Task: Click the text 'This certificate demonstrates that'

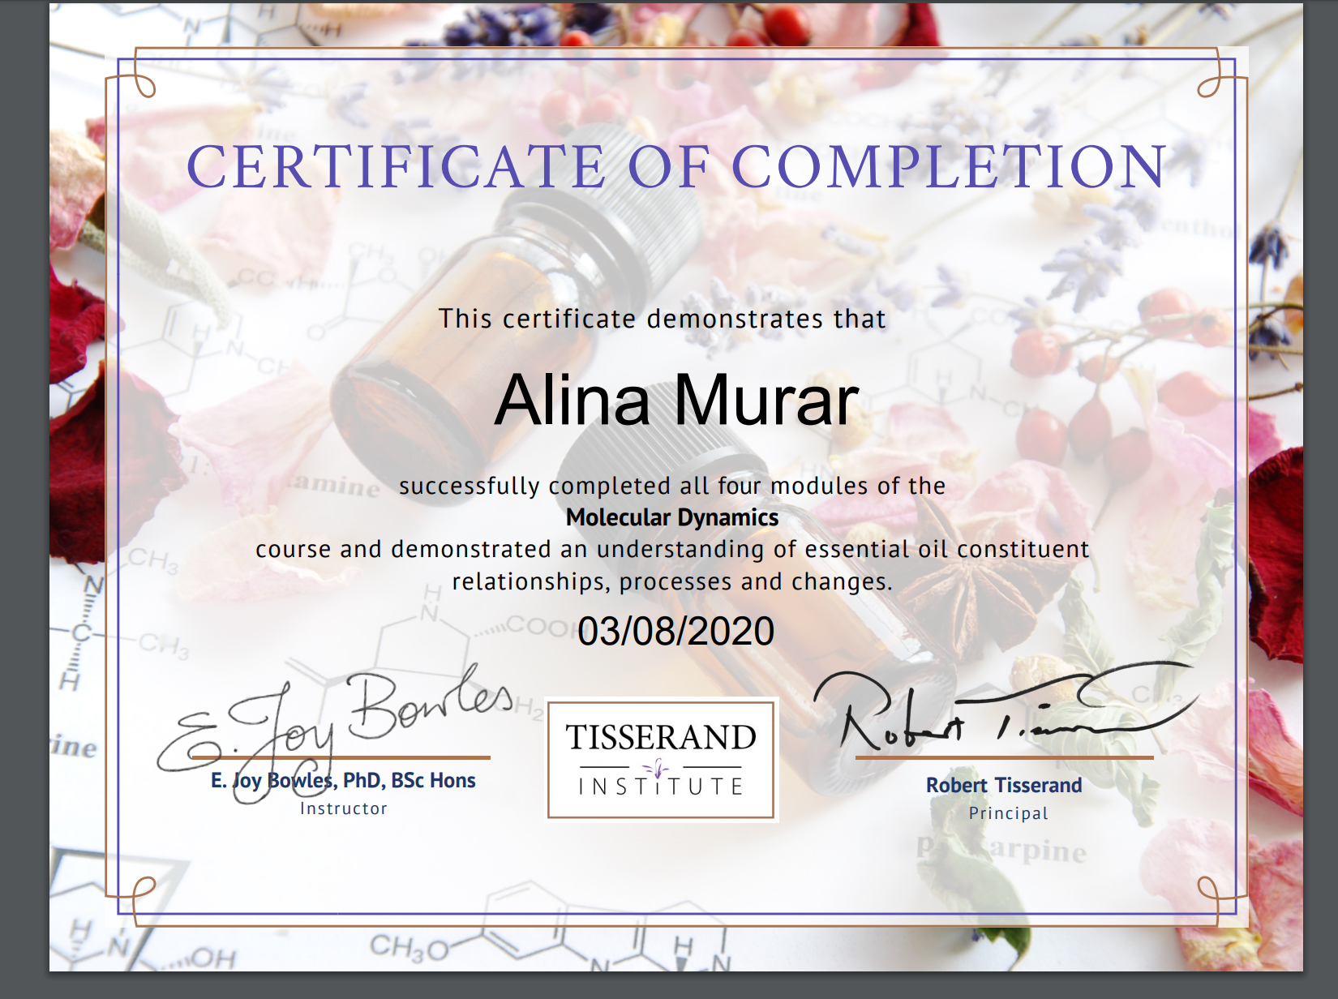Action: click(x=662, y=319)
